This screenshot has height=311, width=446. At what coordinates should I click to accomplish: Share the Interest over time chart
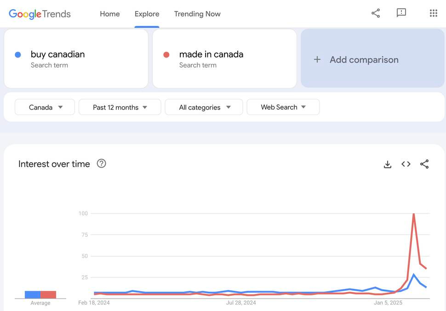click(424, 164)
